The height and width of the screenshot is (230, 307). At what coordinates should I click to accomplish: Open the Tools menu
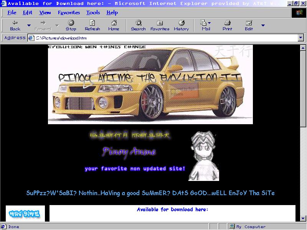(x=93, y=13)
